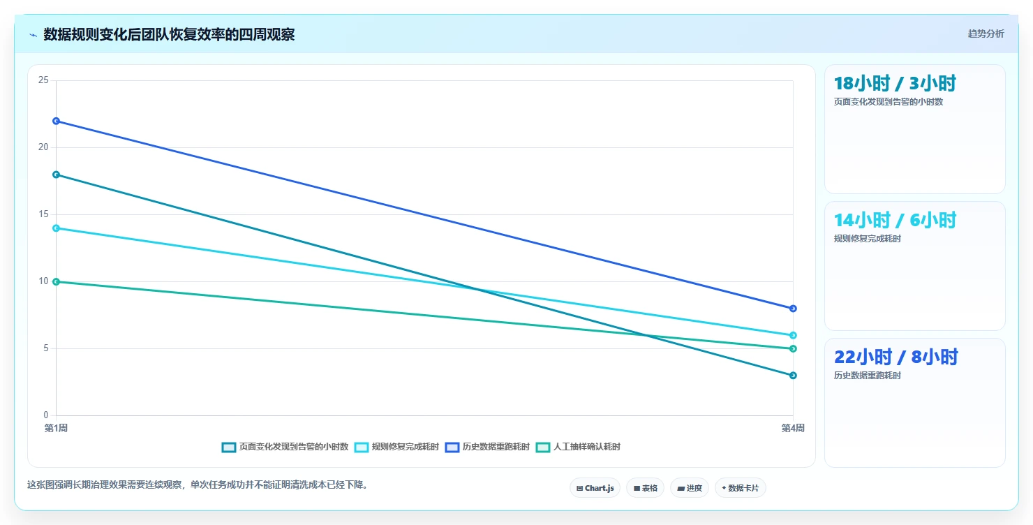This screenshot has height=525, width=1033.
Task: Click the card caption 规则修复完成耗时
Action: point(868,239)
